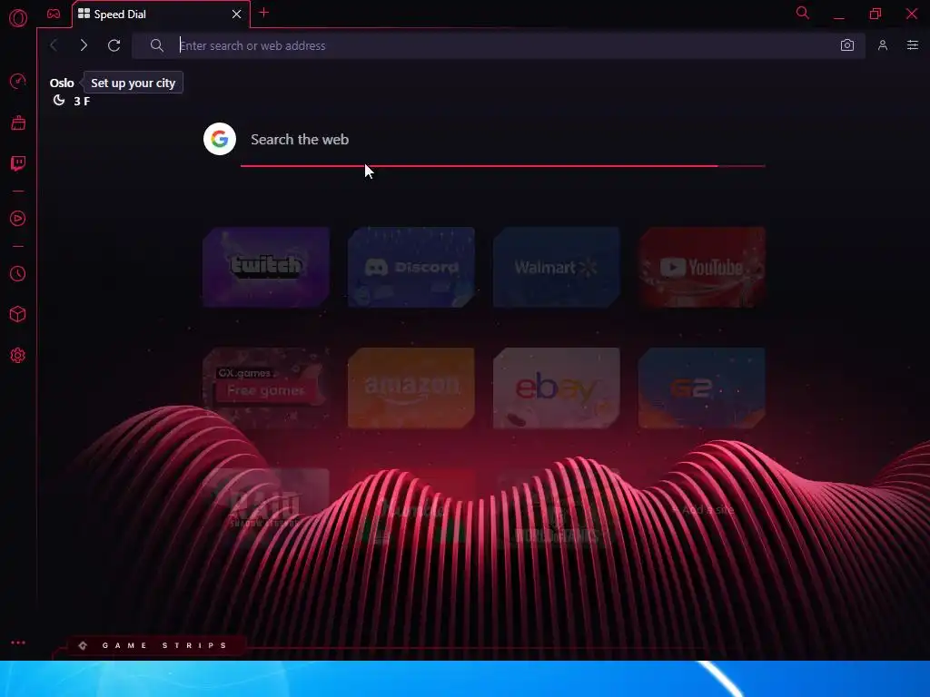Open the tab search magnifier

(x=803, y=13)
